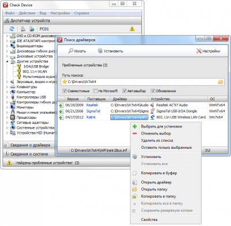This screenshot has width=231, height=226.
Task: Click the Искать magnifier icon
Action: click(x=71, y=51)
